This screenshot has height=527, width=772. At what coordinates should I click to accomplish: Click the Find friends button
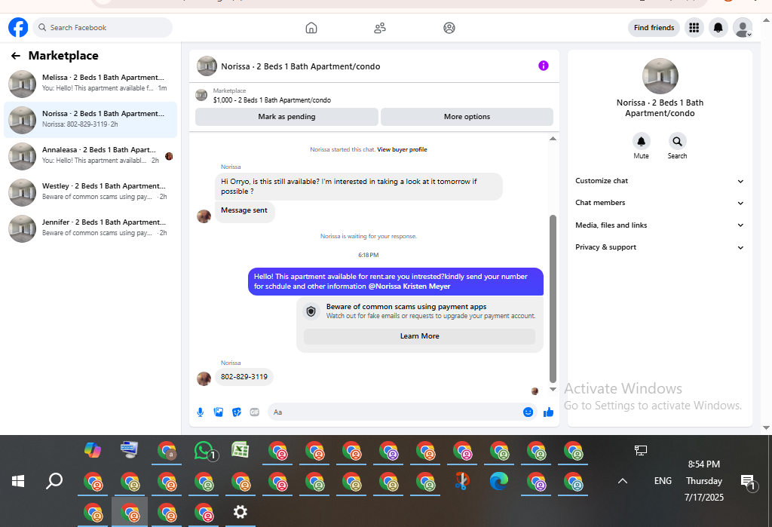[654, 28]
